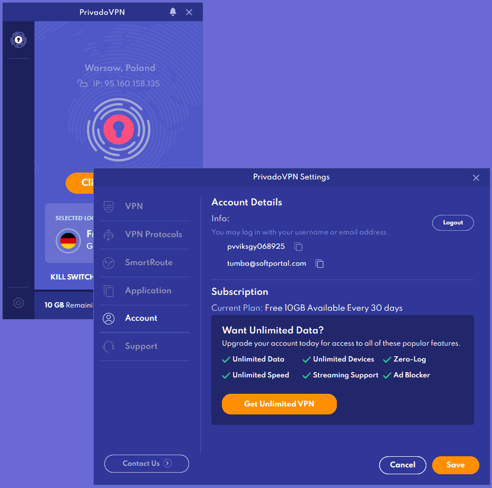Click the Unlimited Speed feature item
The height and width of the screenshot is (488, 492).
click(x=255, y=375)
